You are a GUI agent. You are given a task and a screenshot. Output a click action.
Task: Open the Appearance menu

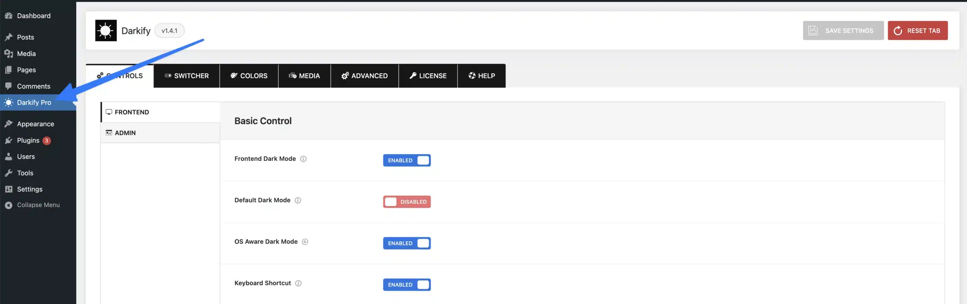[38, 124]
